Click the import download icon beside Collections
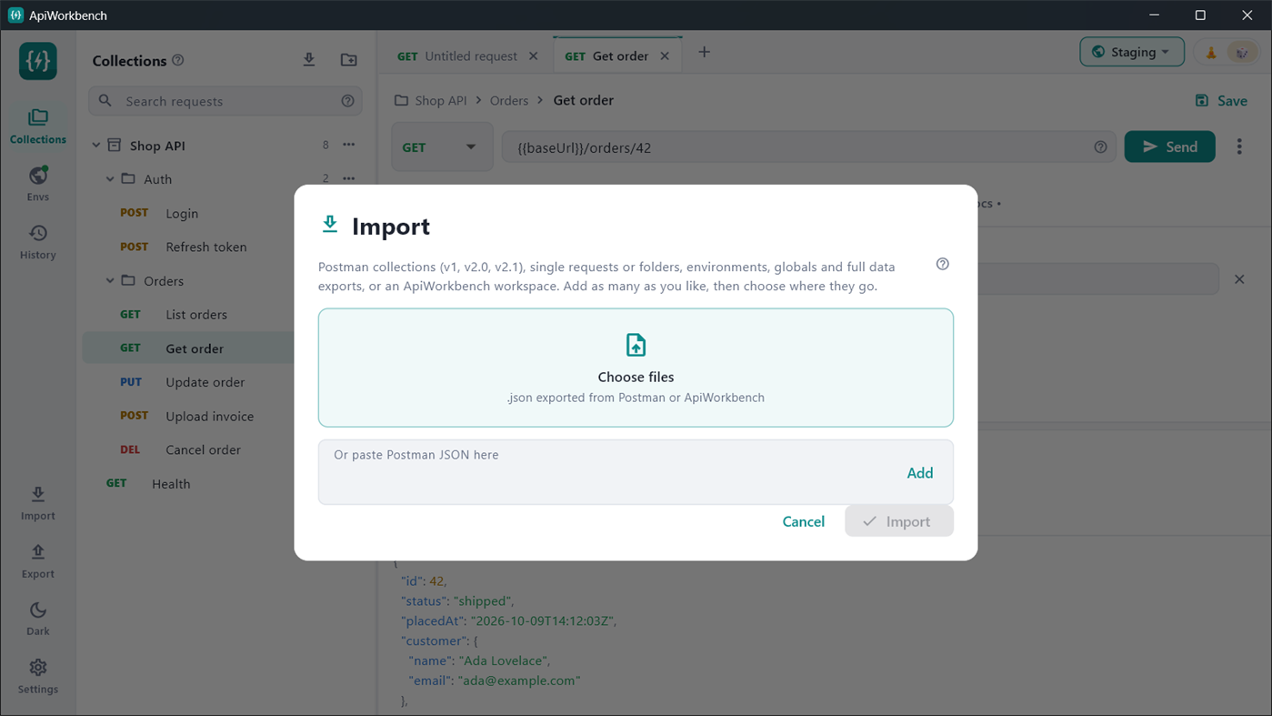The height and width of the screenshot is (716, 1272). [x=309, y=60]
